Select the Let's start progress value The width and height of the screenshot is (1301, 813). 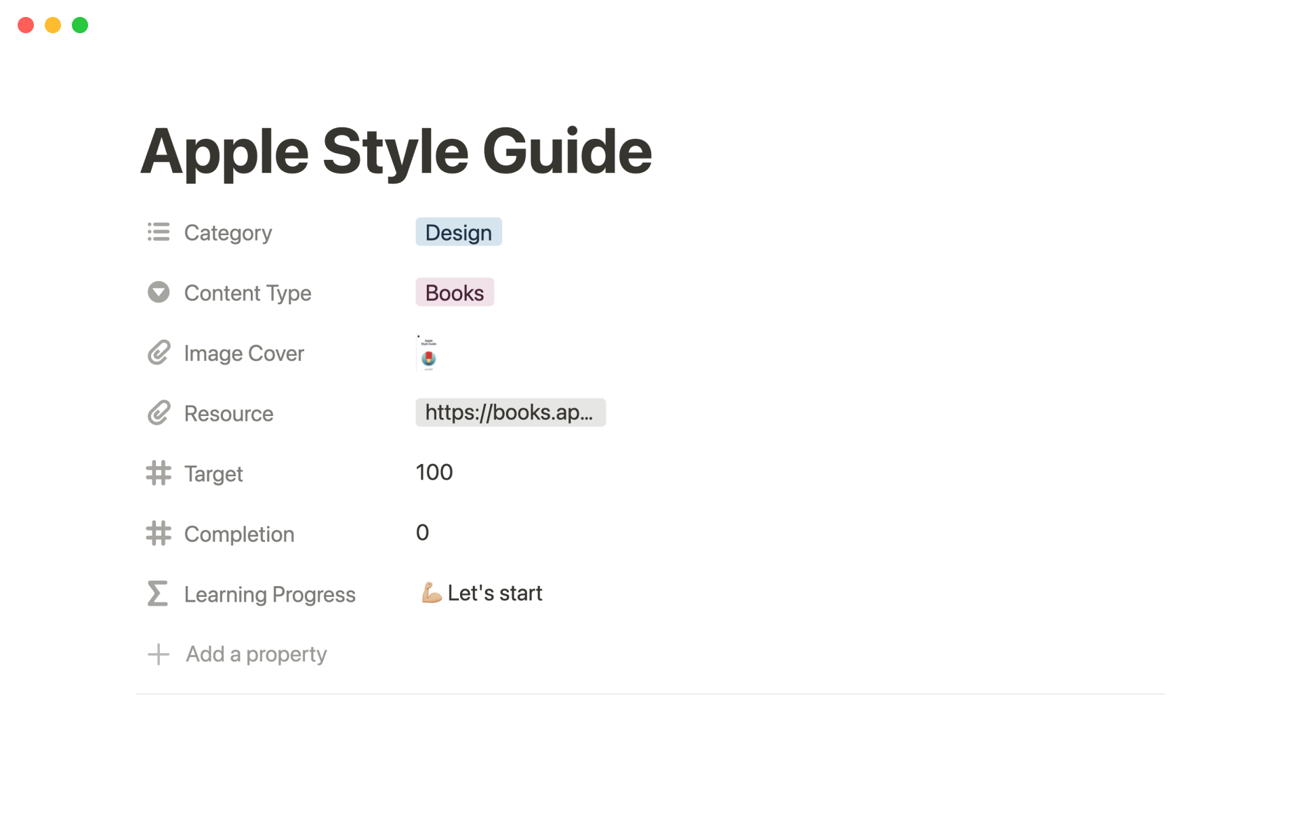pos(482,593)
